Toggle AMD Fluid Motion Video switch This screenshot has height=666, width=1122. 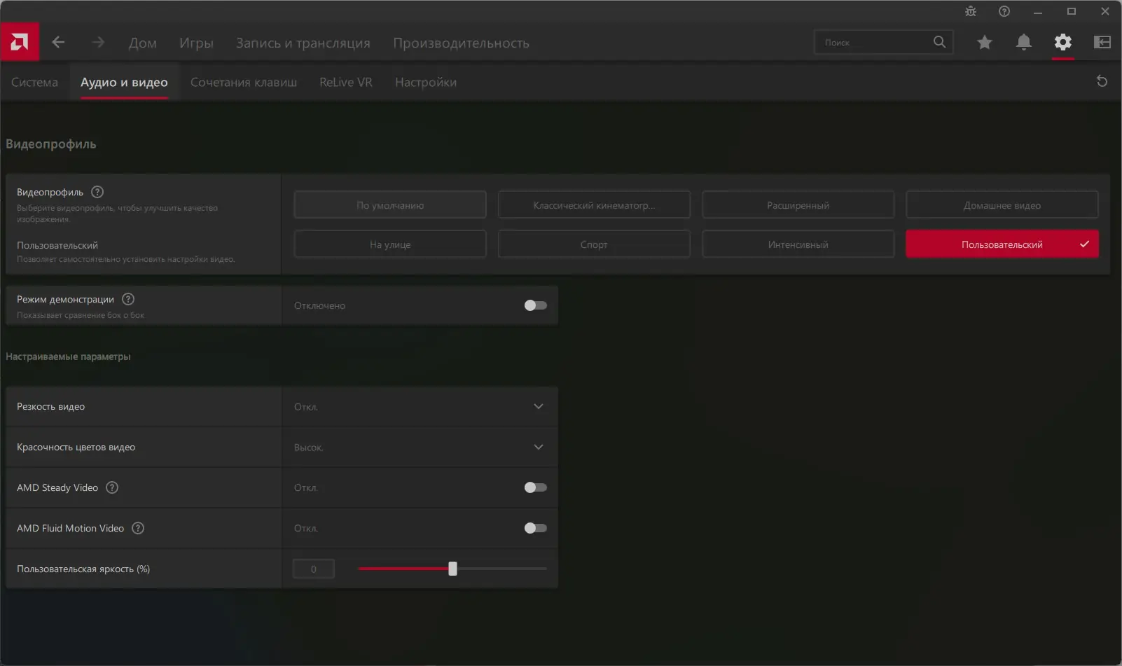(x=536, y=528)
